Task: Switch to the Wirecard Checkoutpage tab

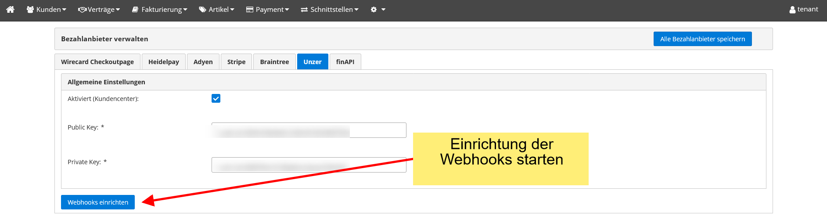Action: [x=97, y=62]
